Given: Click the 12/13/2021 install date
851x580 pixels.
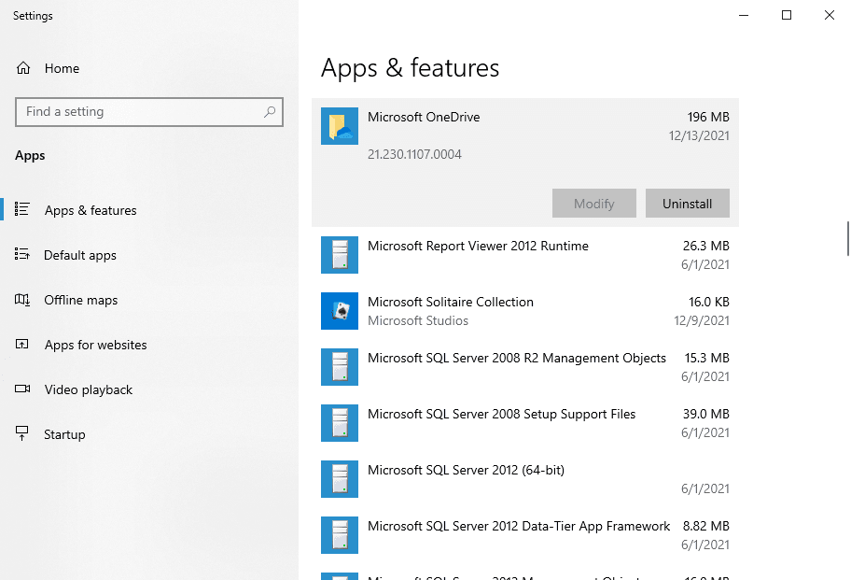Looking at the screenshot, I should (x=699, y=135).
